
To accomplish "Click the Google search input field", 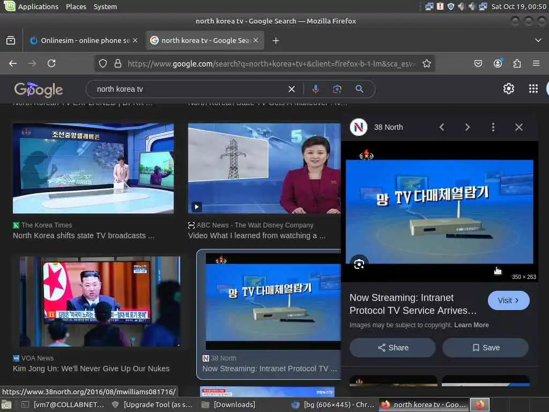I will (189, 89).
